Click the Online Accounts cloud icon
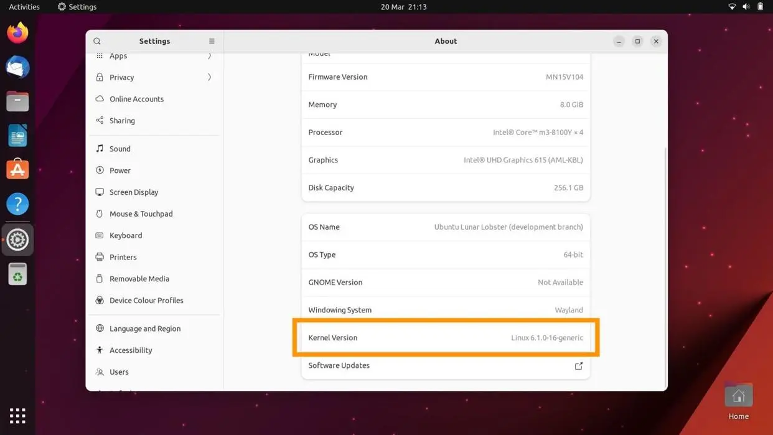This screenshot has width=773, height=435. [100, 99]
